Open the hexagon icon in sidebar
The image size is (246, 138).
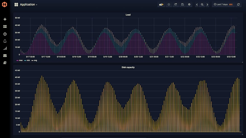(5, 34)
